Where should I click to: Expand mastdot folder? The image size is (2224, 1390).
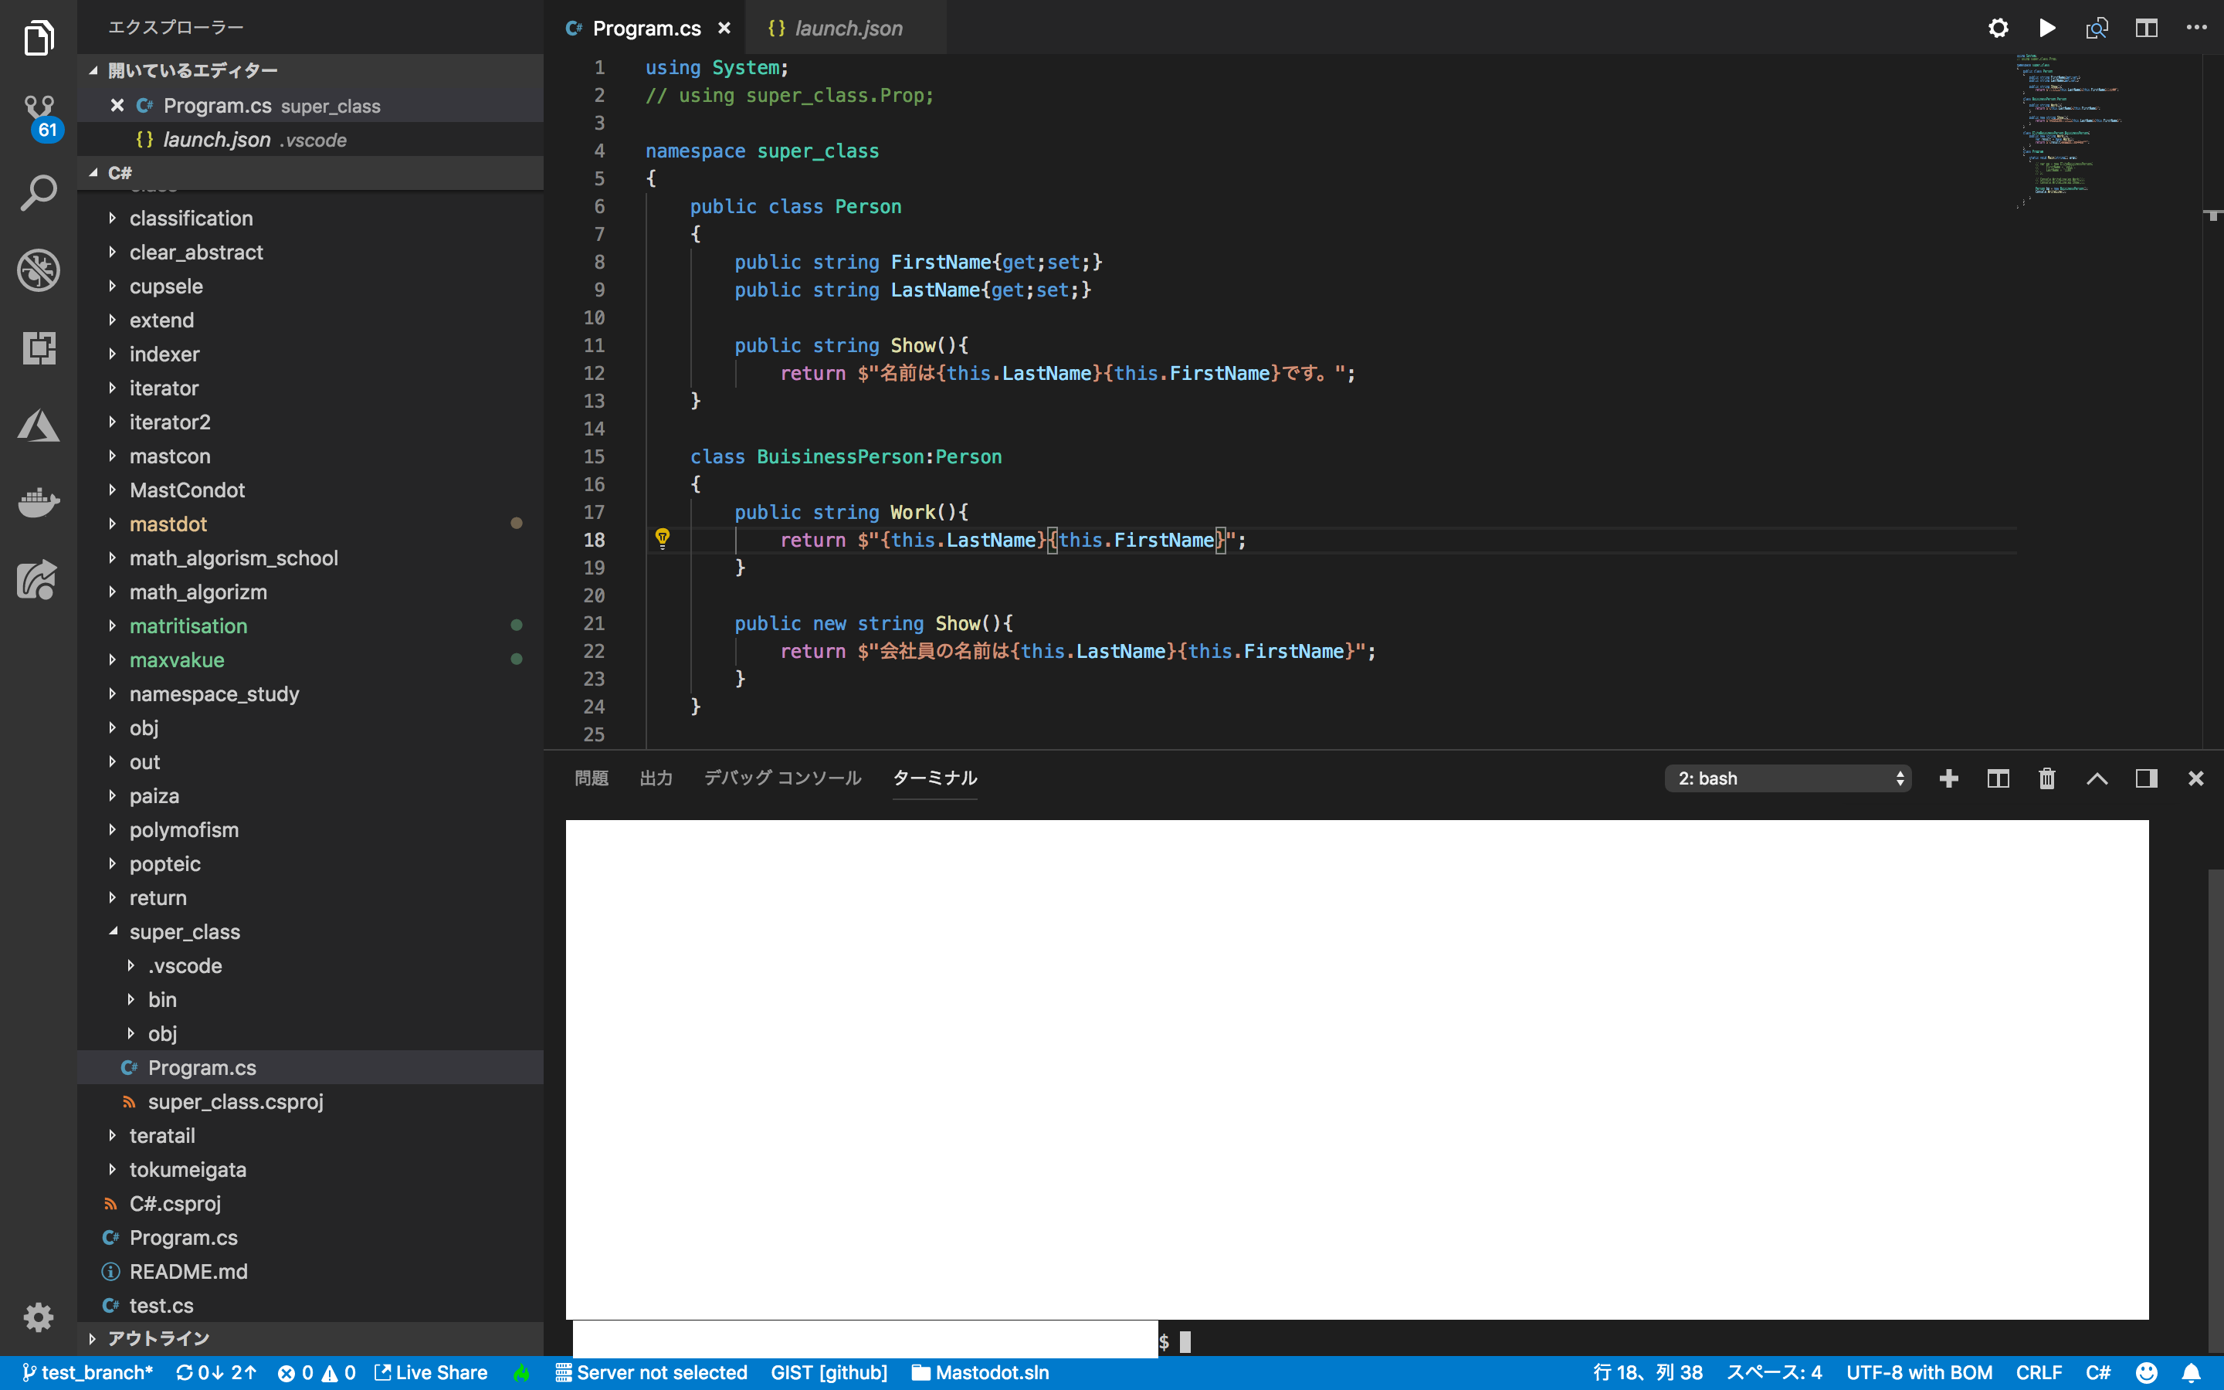click(310, 524)
